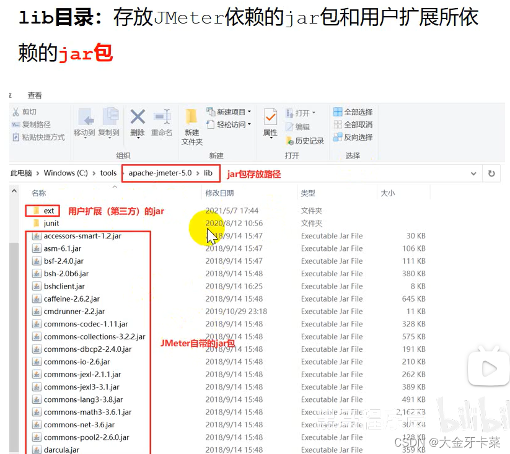The image size is (510, 454).
Task: Click jar icon of commons-io-2.6.jar
Action: click(37, 362)
